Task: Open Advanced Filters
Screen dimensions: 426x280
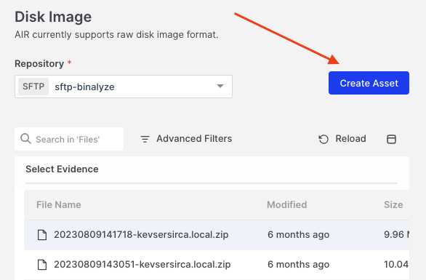Action: (186, 139)
